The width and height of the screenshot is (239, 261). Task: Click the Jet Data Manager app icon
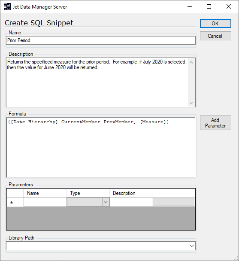click(7, 7)
